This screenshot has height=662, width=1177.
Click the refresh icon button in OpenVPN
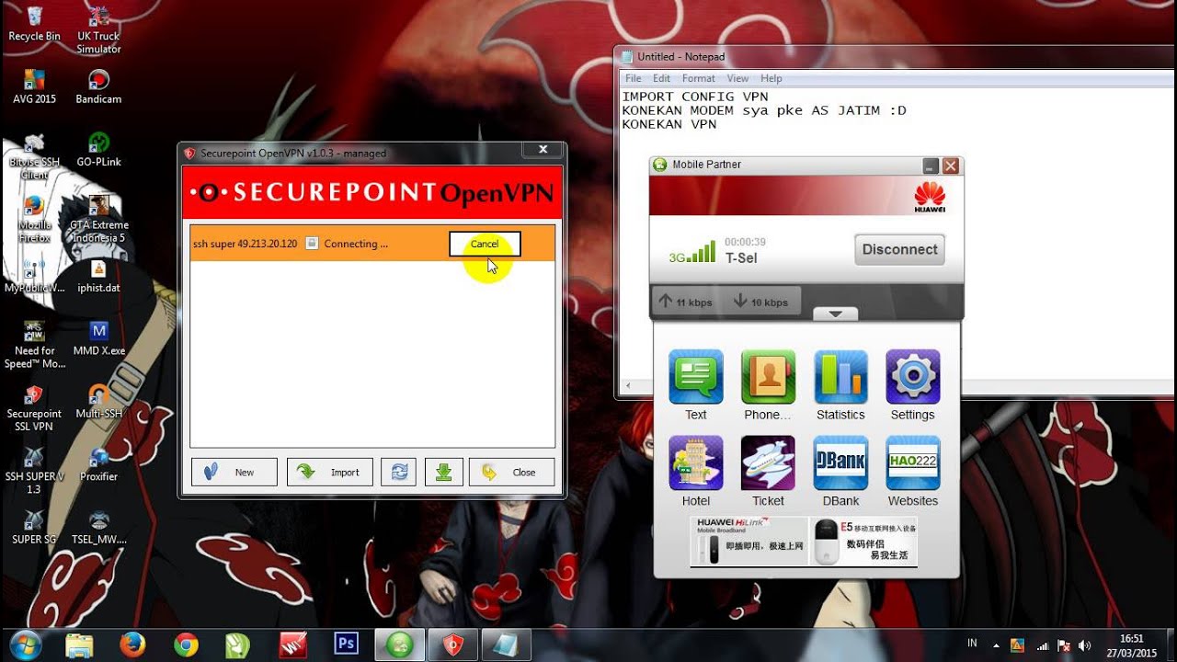(x=399, y=472)
